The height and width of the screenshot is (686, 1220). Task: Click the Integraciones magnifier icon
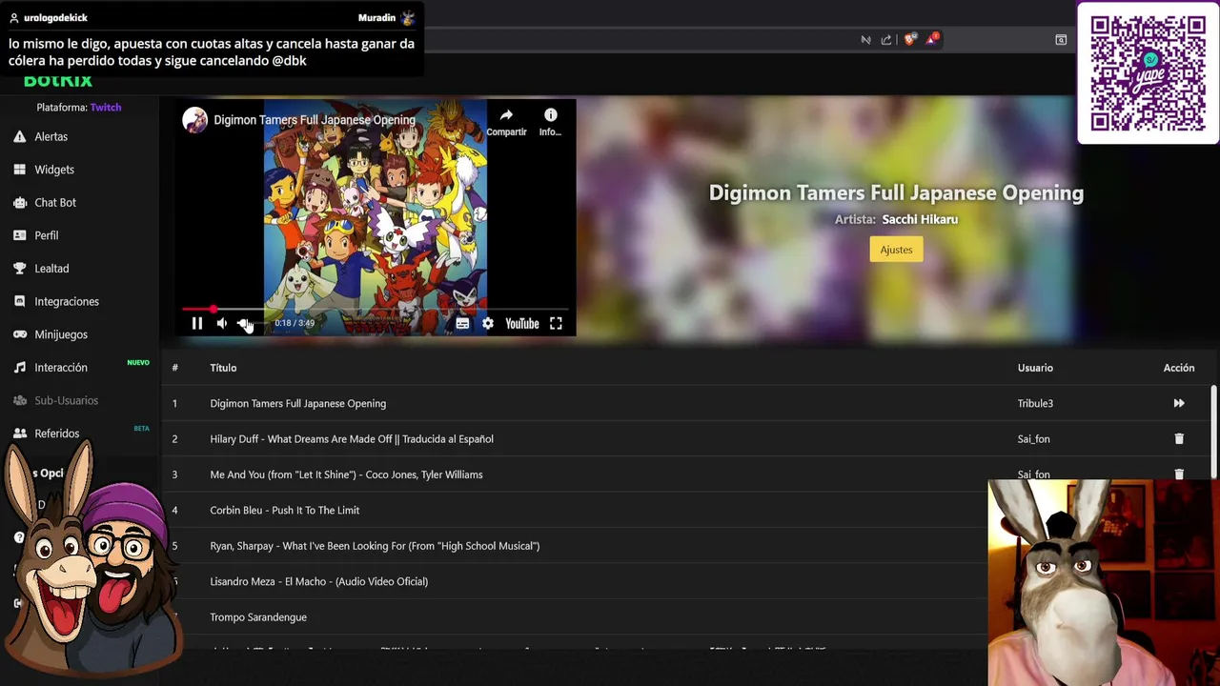pyautogui.click(x=19, y=301)
